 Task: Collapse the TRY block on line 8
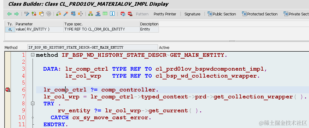coord(33,103)
